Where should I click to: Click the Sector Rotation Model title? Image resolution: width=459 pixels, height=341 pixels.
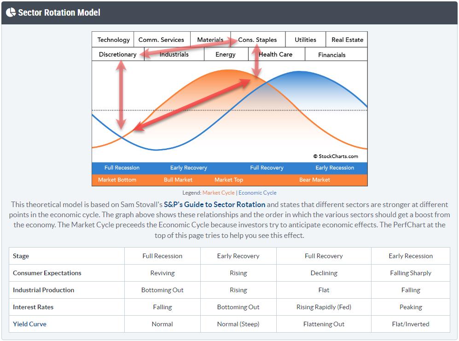pos(59,12)
